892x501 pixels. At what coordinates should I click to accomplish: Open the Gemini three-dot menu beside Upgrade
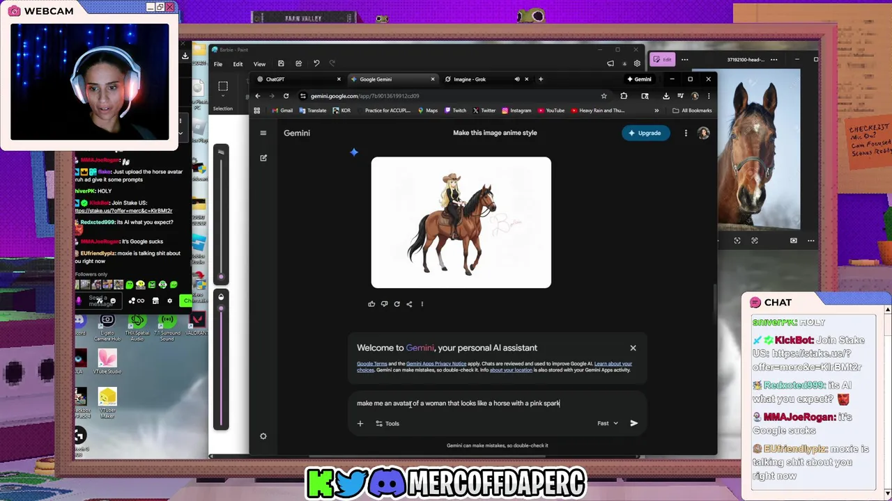coord(686,133)
